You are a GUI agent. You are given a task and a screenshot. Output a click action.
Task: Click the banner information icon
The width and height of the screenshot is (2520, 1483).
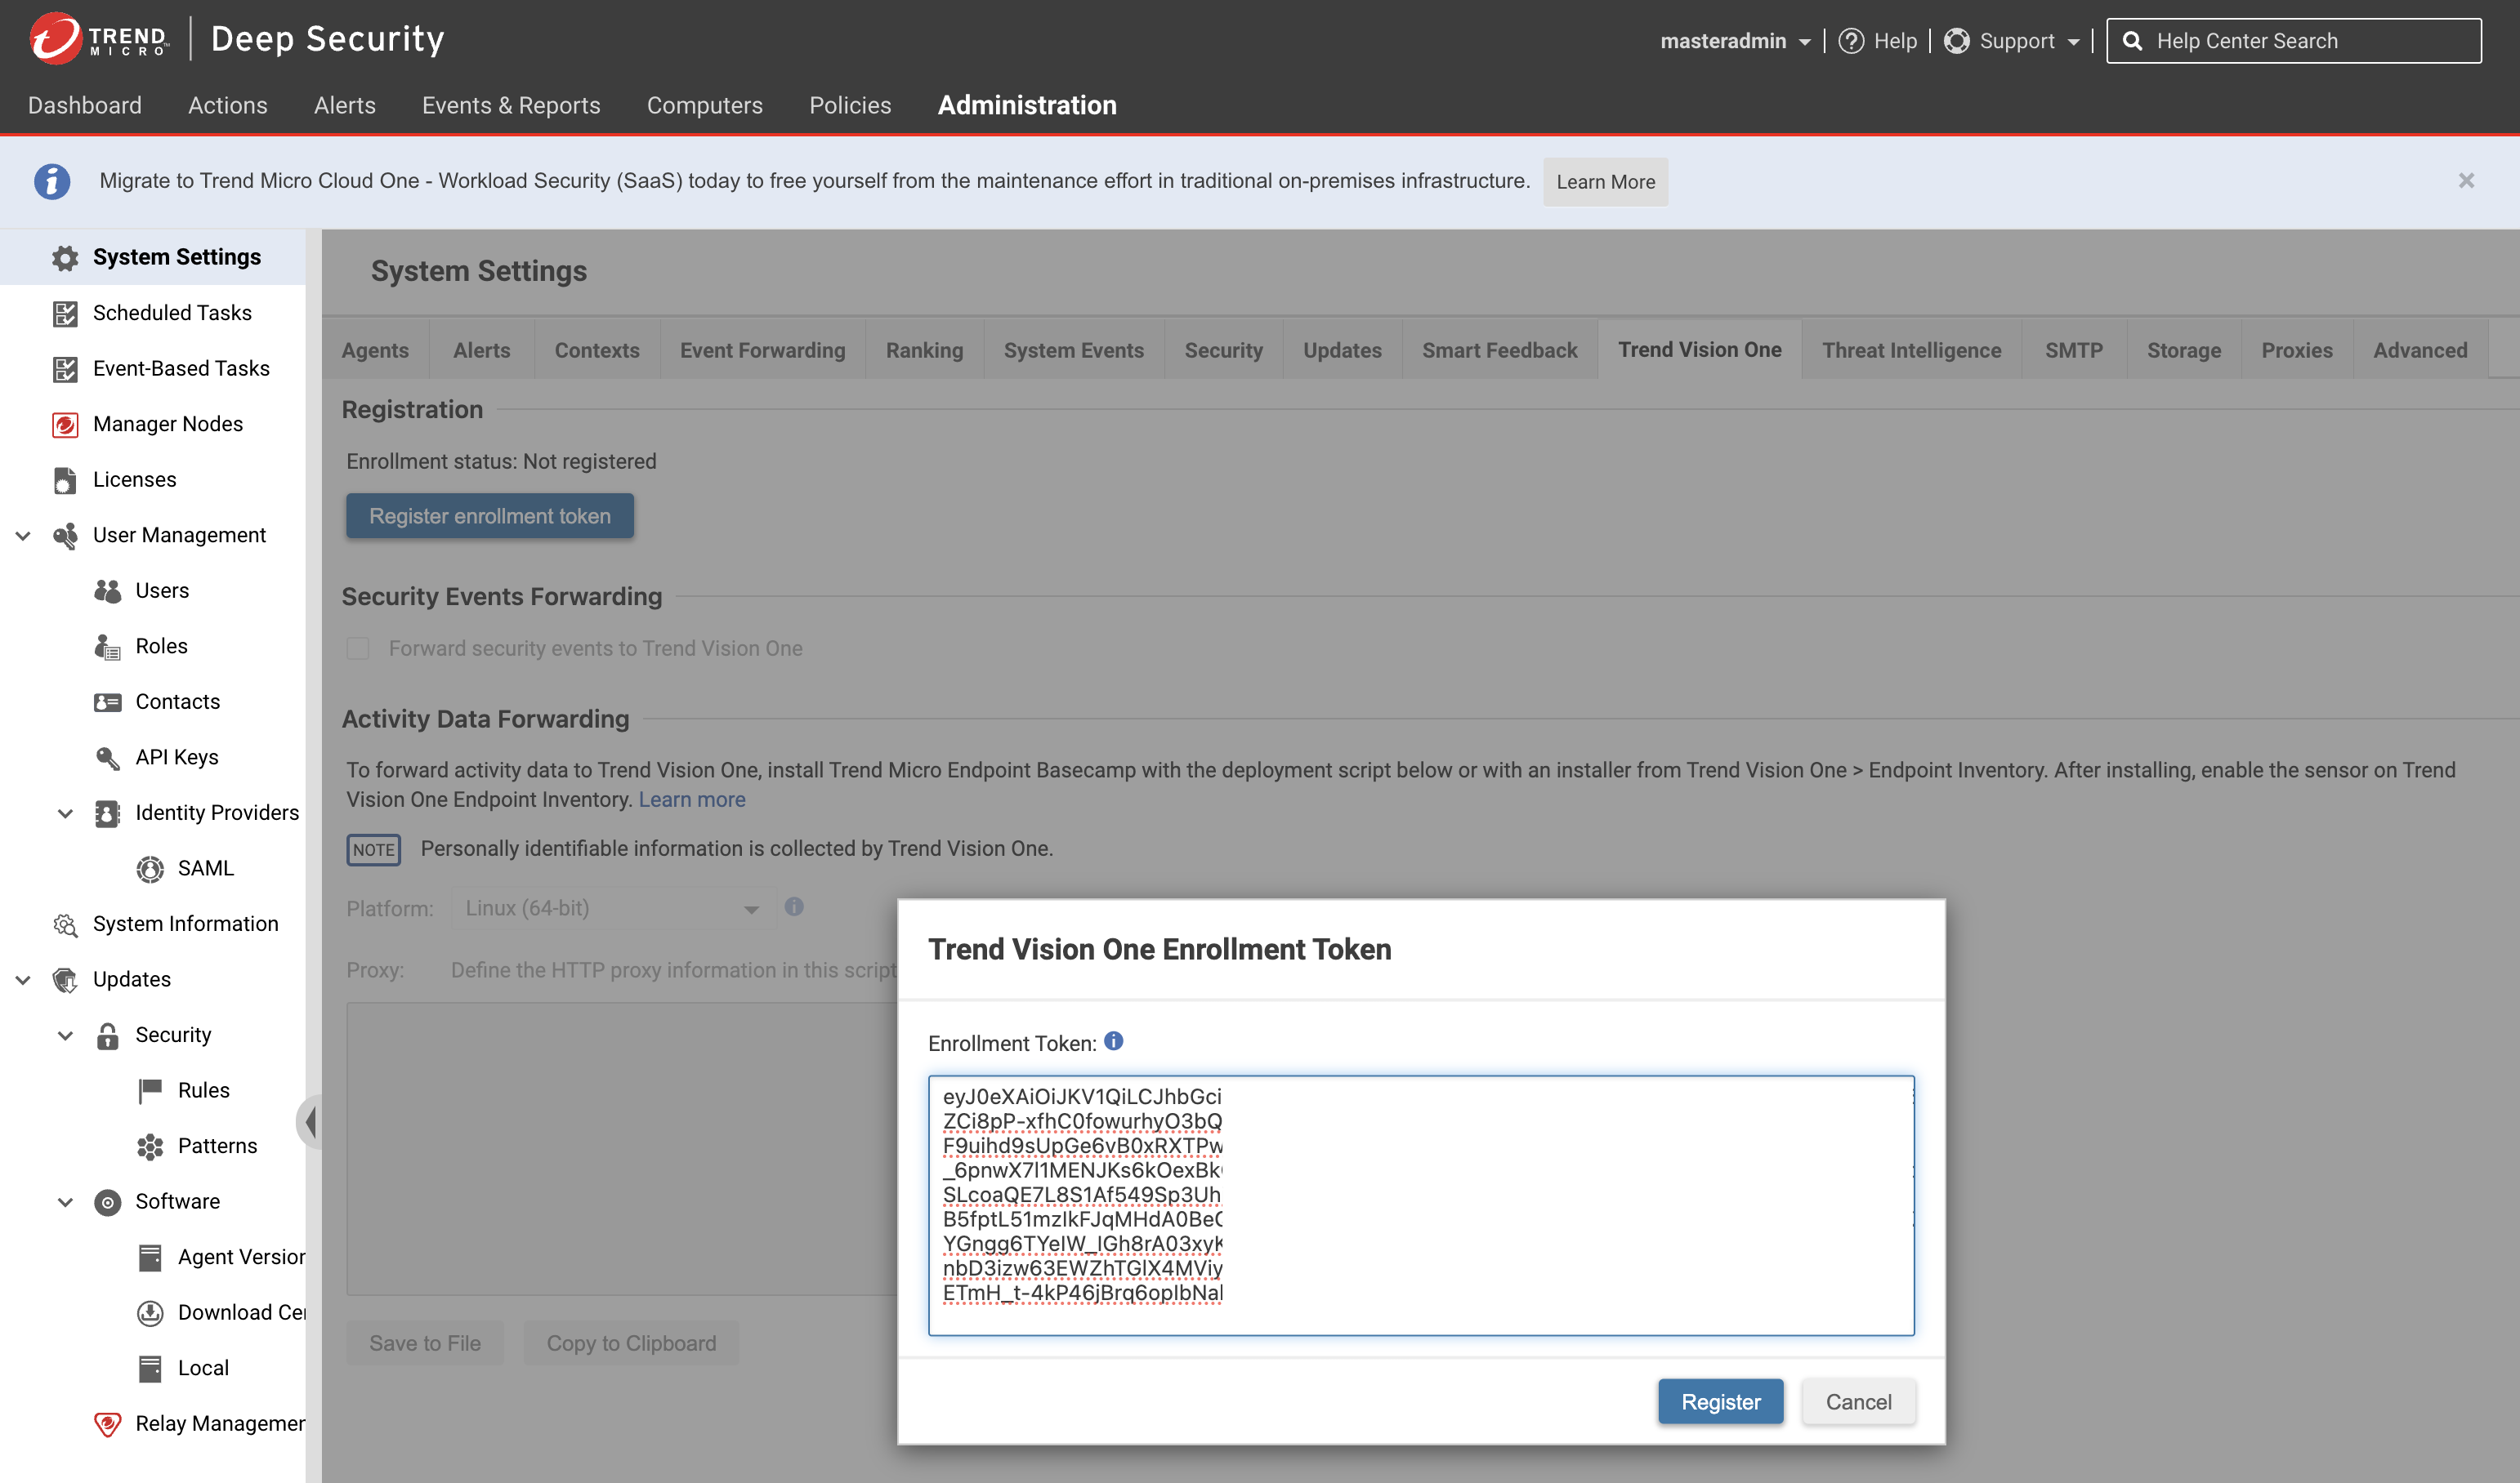coord(52,180)
